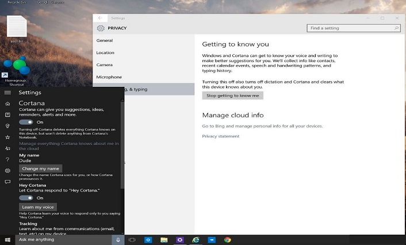Screen dimensions: 406x245
Task: Click the back arrow in Settings window
Action: tap(100, 18)
